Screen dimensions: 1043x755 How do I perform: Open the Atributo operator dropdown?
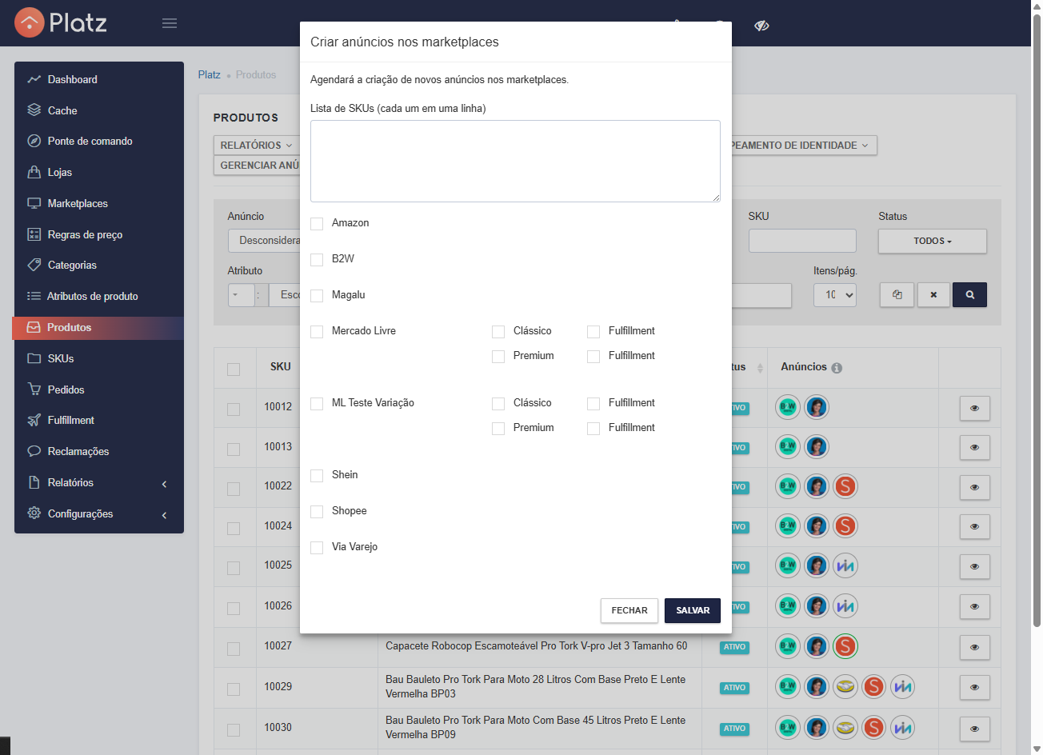tap(241, 294)
